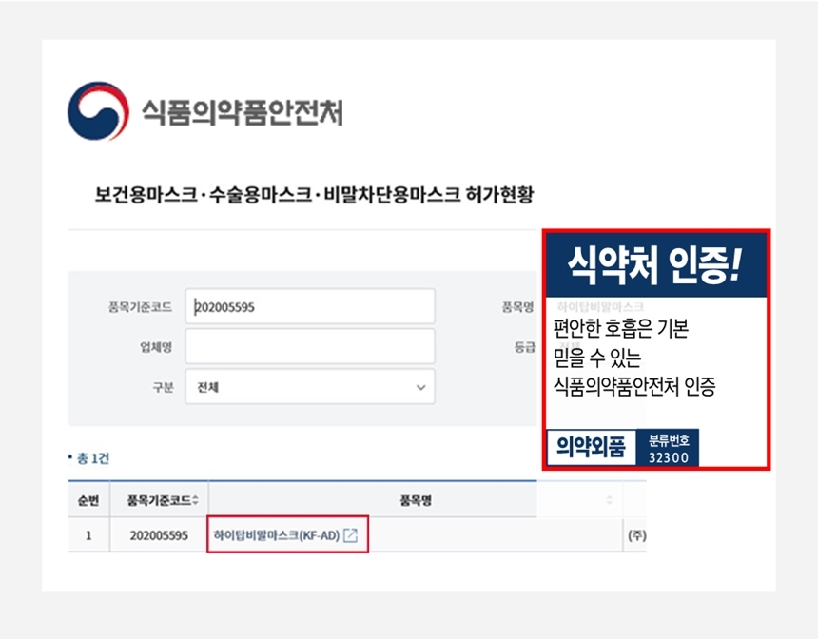The image size is (818, 639).
Task: Select the 202005595 code cell in row 1
Action: click(160, 535)
